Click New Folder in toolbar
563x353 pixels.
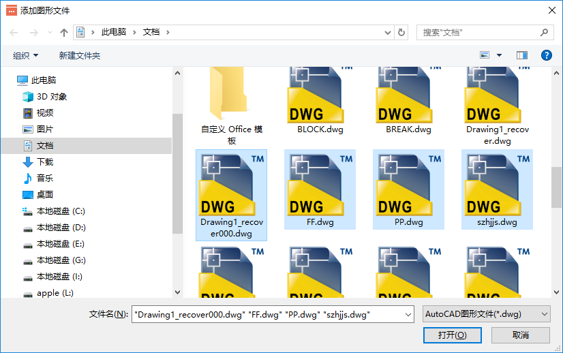point(80,55)
